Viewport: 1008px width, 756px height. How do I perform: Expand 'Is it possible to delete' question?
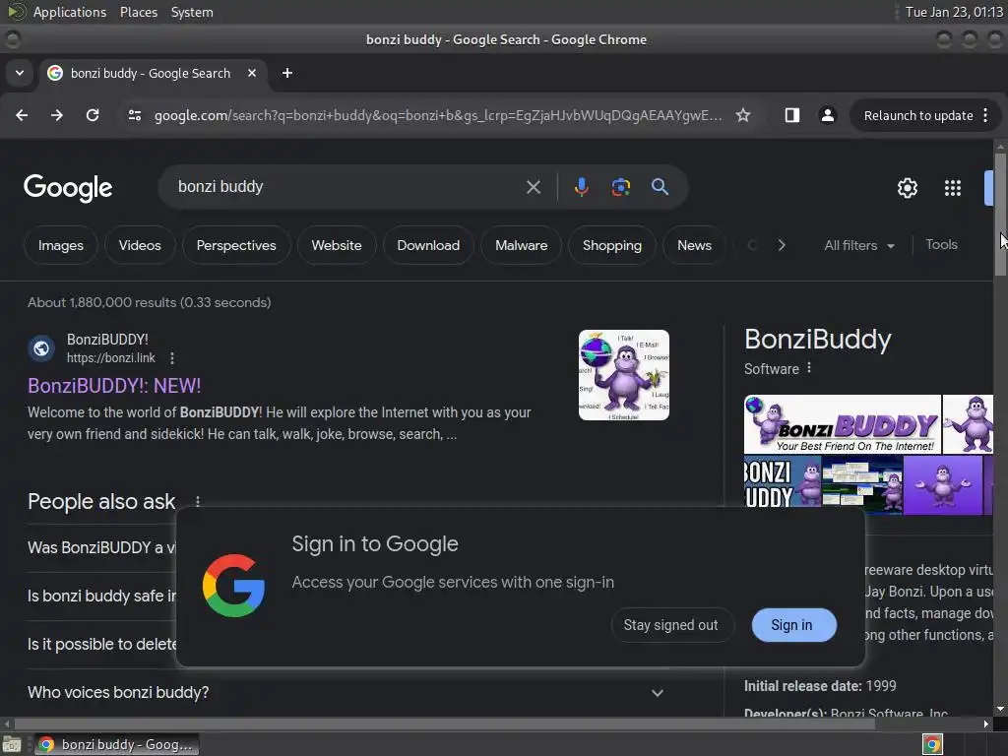[101, 644]
